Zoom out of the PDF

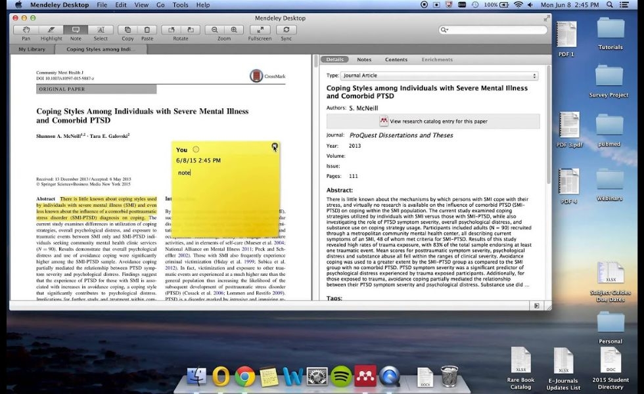[x=214, y=30]
